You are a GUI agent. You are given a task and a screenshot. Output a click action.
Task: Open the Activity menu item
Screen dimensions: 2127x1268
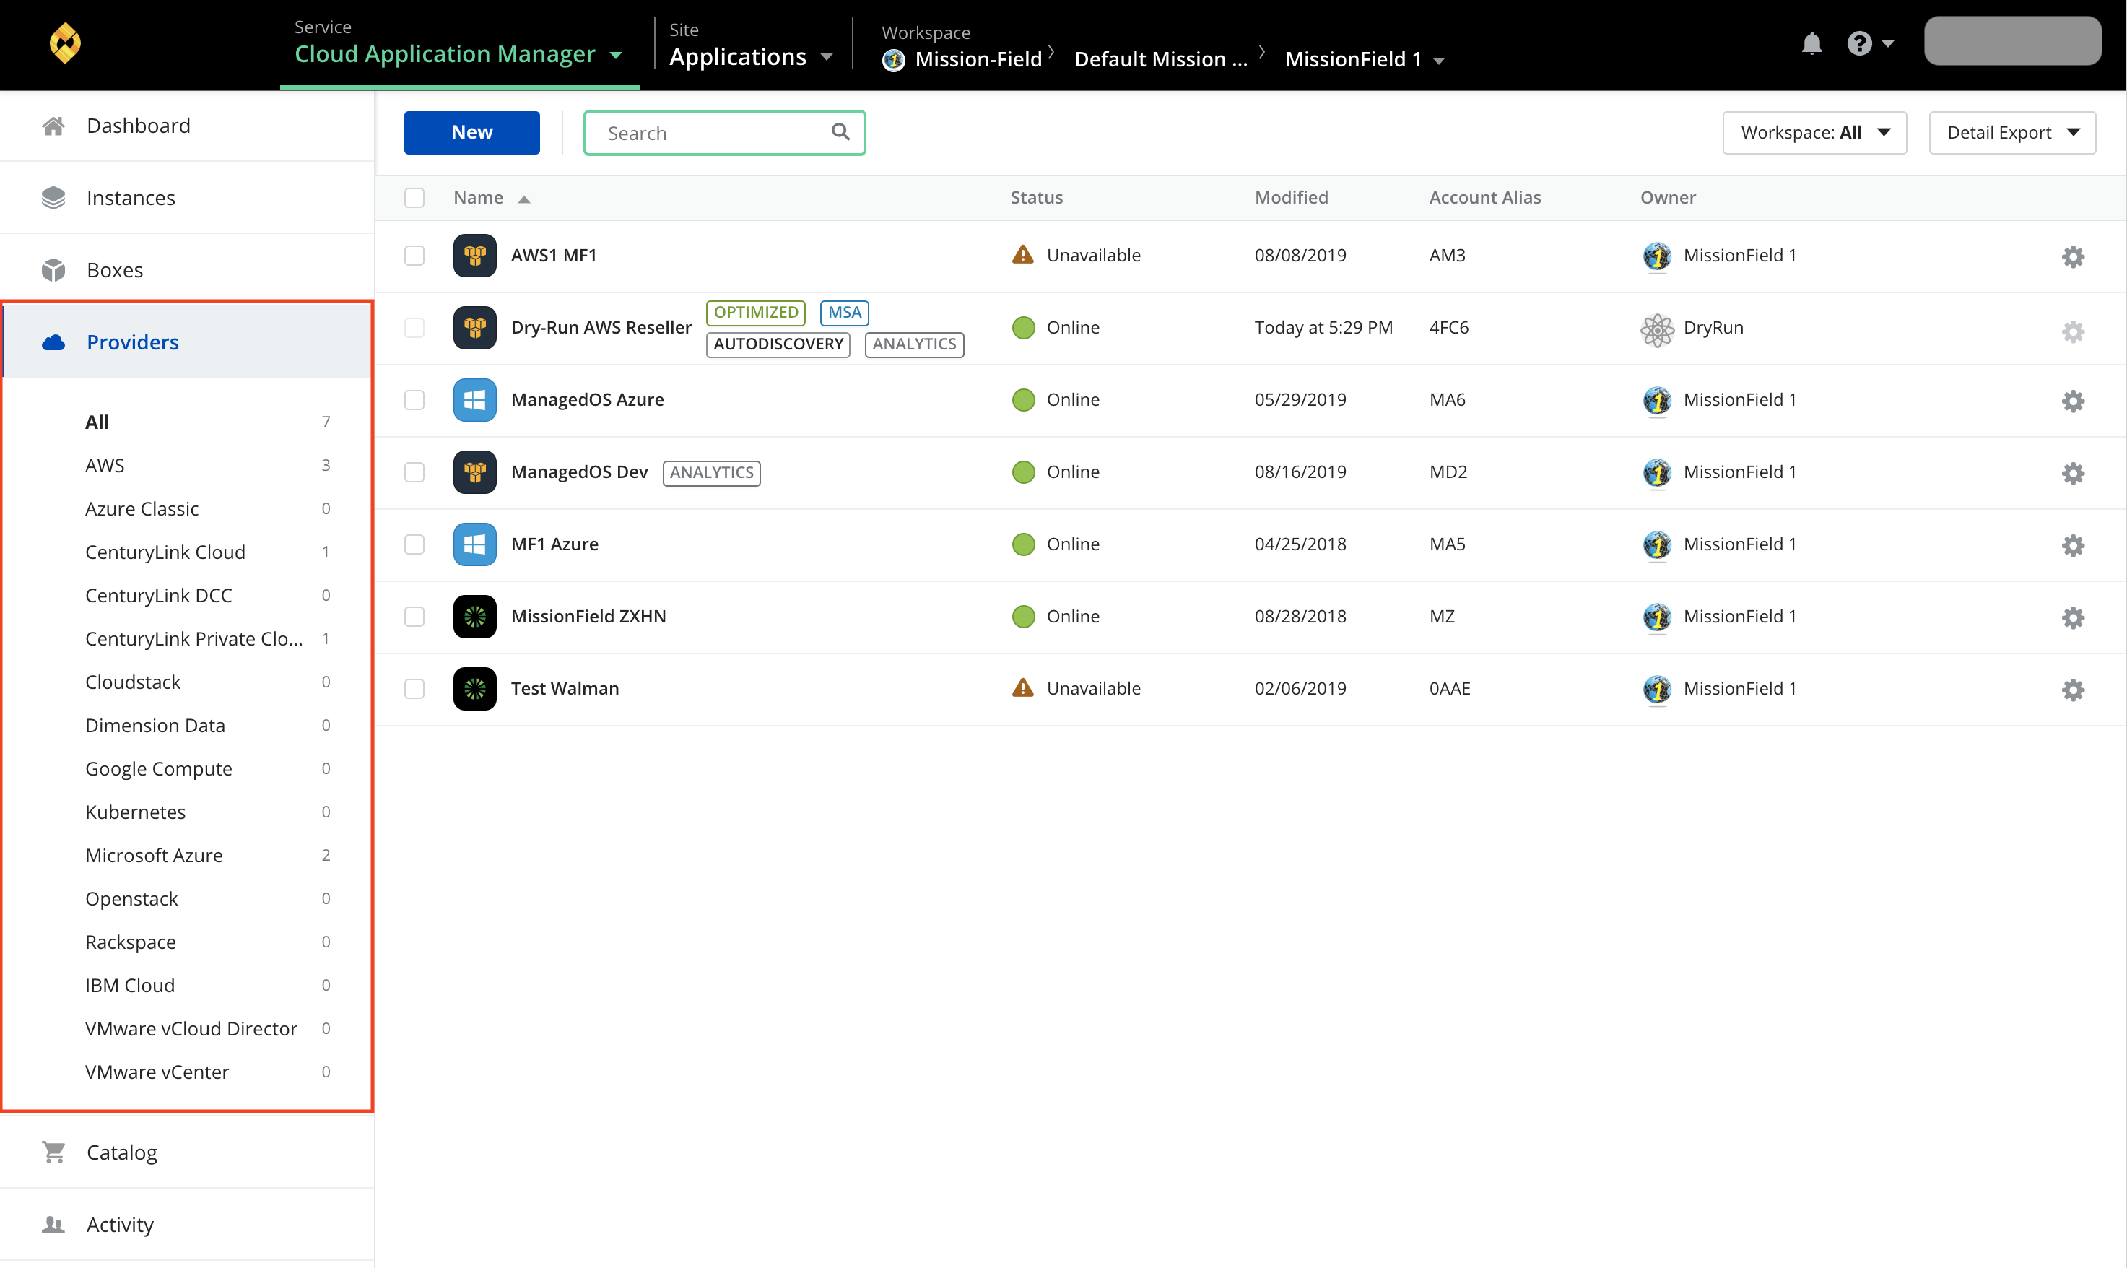point(187,1223)
